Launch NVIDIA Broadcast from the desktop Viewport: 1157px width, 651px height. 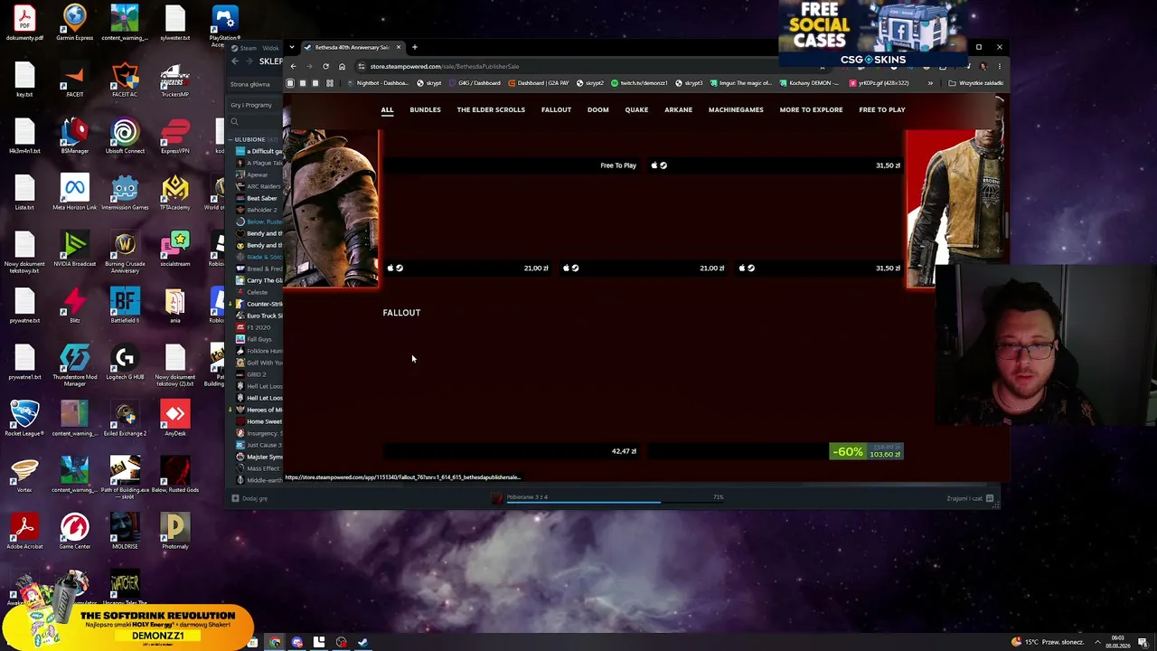click(74, 249)
